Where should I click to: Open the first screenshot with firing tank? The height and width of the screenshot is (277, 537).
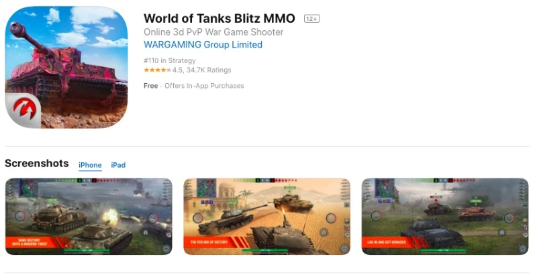(x=89, y=217)
